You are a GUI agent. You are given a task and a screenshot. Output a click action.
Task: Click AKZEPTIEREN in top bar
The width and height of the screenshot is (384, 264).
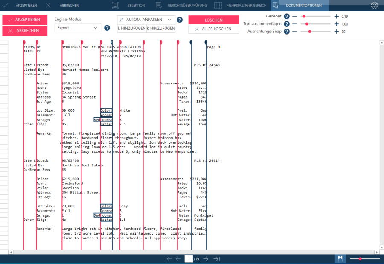pos(26,6)
